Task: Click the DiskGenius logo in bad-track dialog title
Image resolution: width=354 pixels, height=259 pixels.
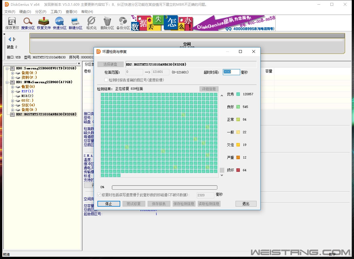Action: [98, 52]
